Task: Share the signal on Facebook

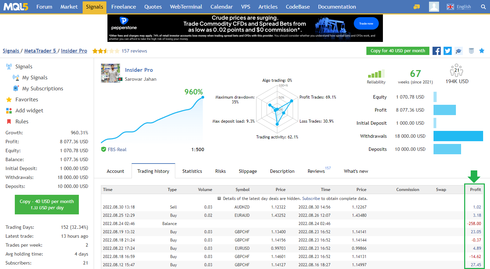Action: [437, 51]
